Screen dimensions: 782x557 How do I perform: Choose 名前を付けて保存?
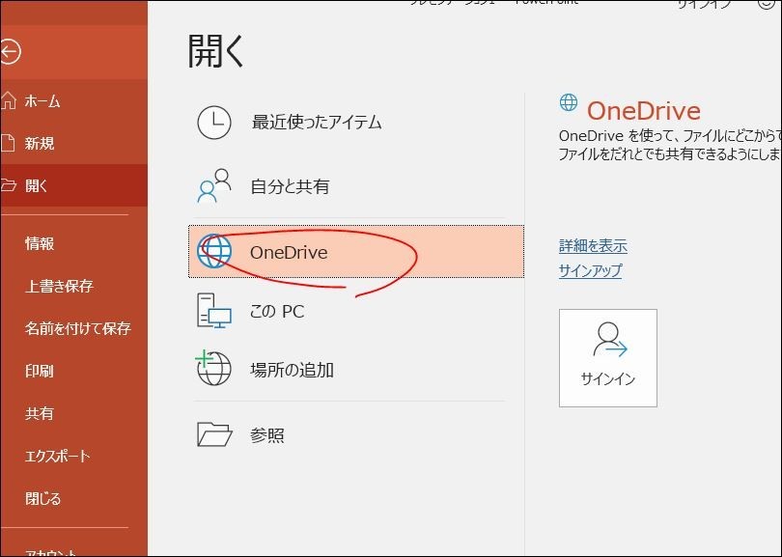click(x=73, y=328)
